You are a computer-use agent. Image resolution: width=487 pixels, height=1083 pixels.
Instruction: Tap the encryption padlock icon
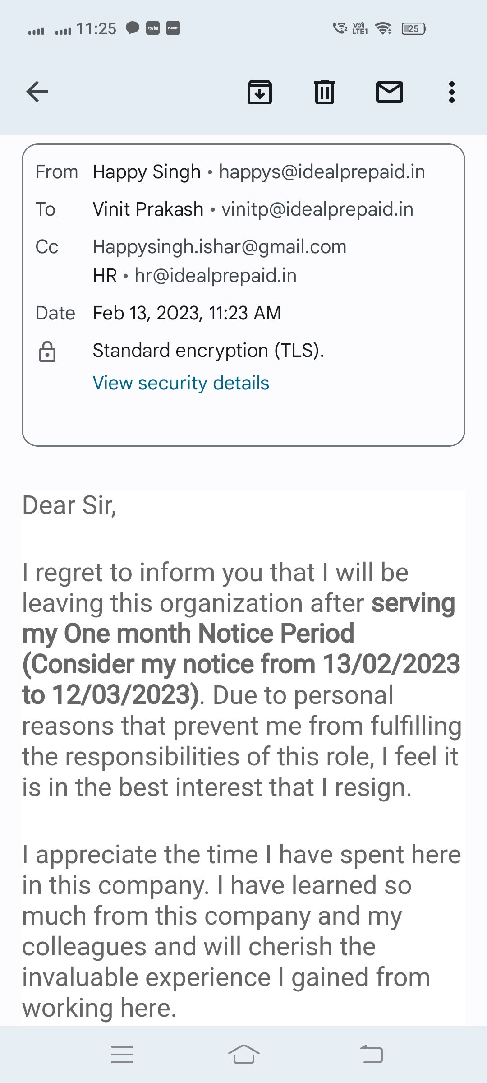(47, 352)
